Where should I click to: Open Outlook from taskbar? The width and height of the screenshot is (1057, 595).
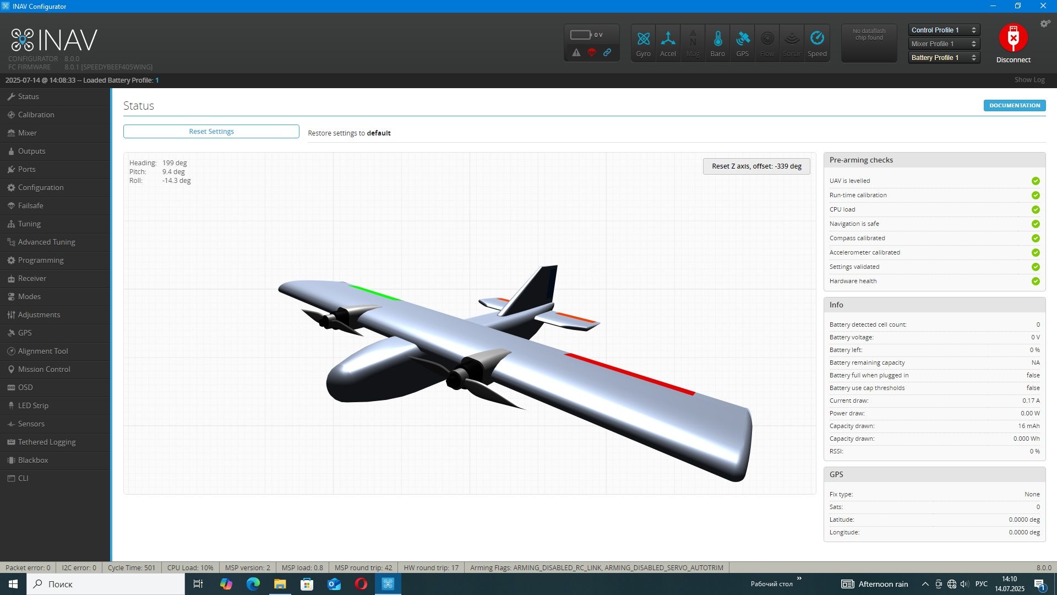pos(334,584)
